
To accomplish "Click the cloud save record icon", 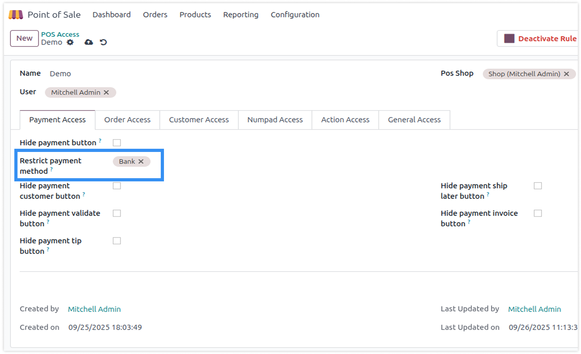I will coord(89,42).
